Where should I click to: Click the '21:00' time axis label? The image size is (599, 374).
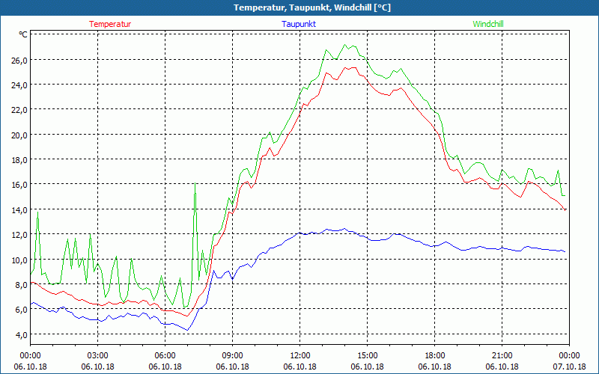(502, 356)
